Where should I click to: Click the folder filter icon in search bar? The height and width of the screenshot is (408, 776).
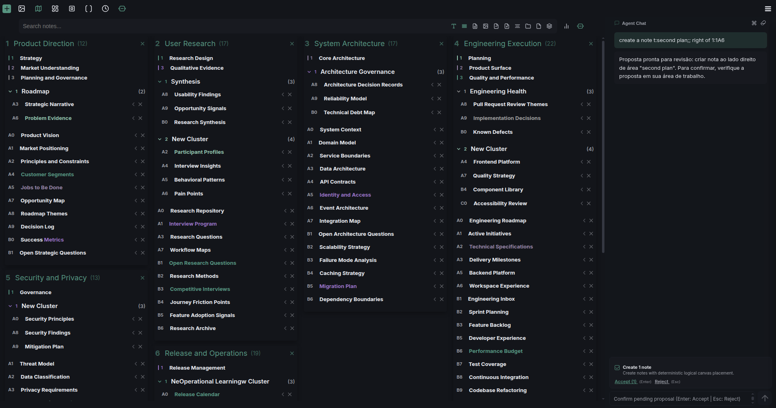click(528, 26)
